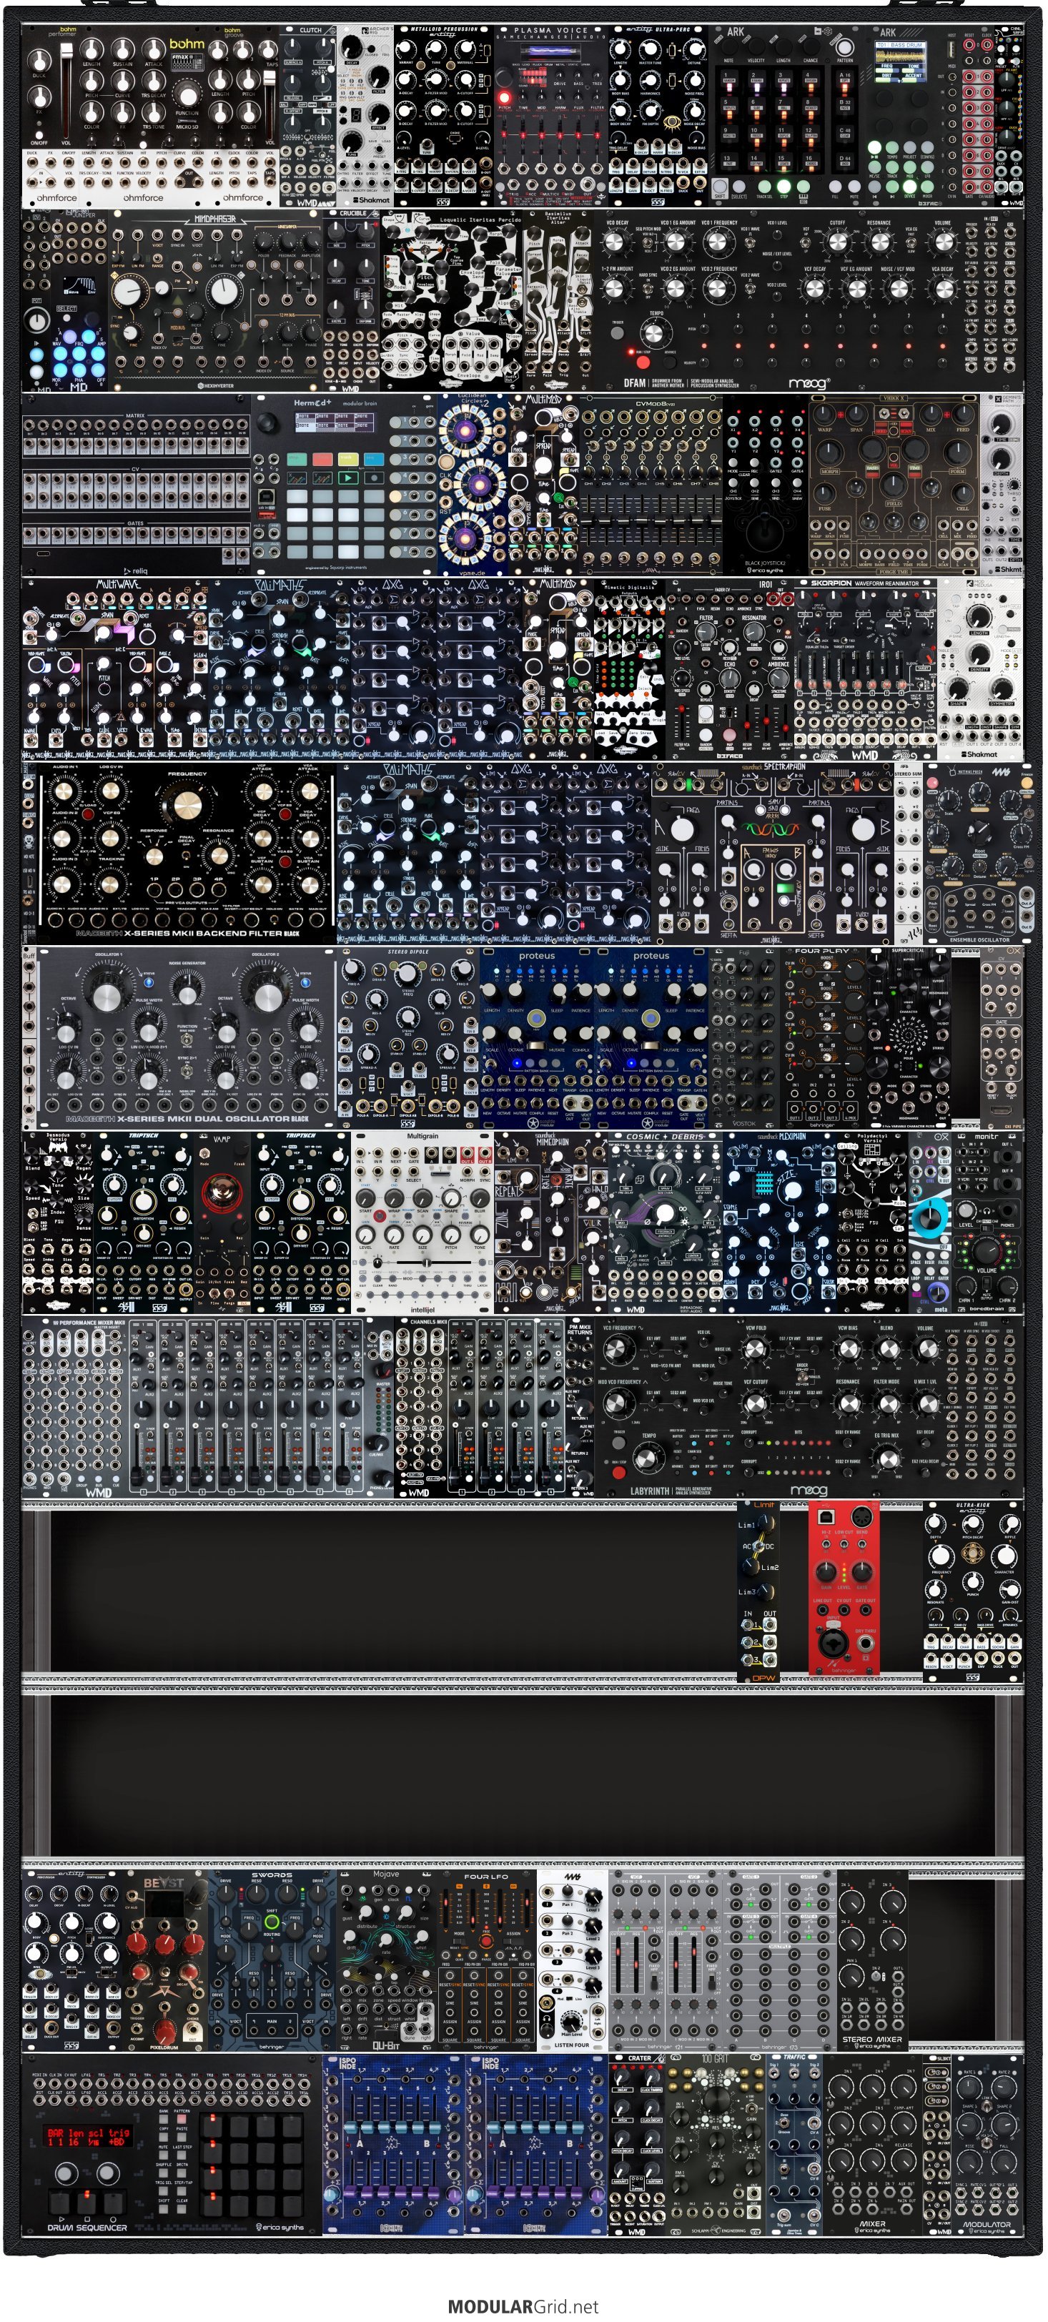Select the Erica Synths Modulator module
The width and height of the screenshot is (1048, 2322).
click(988, 2145)
